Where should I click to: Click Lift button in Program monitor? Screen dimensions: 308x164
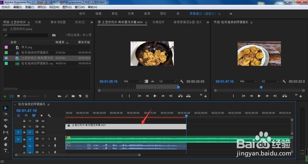click(x=284, y=96)
